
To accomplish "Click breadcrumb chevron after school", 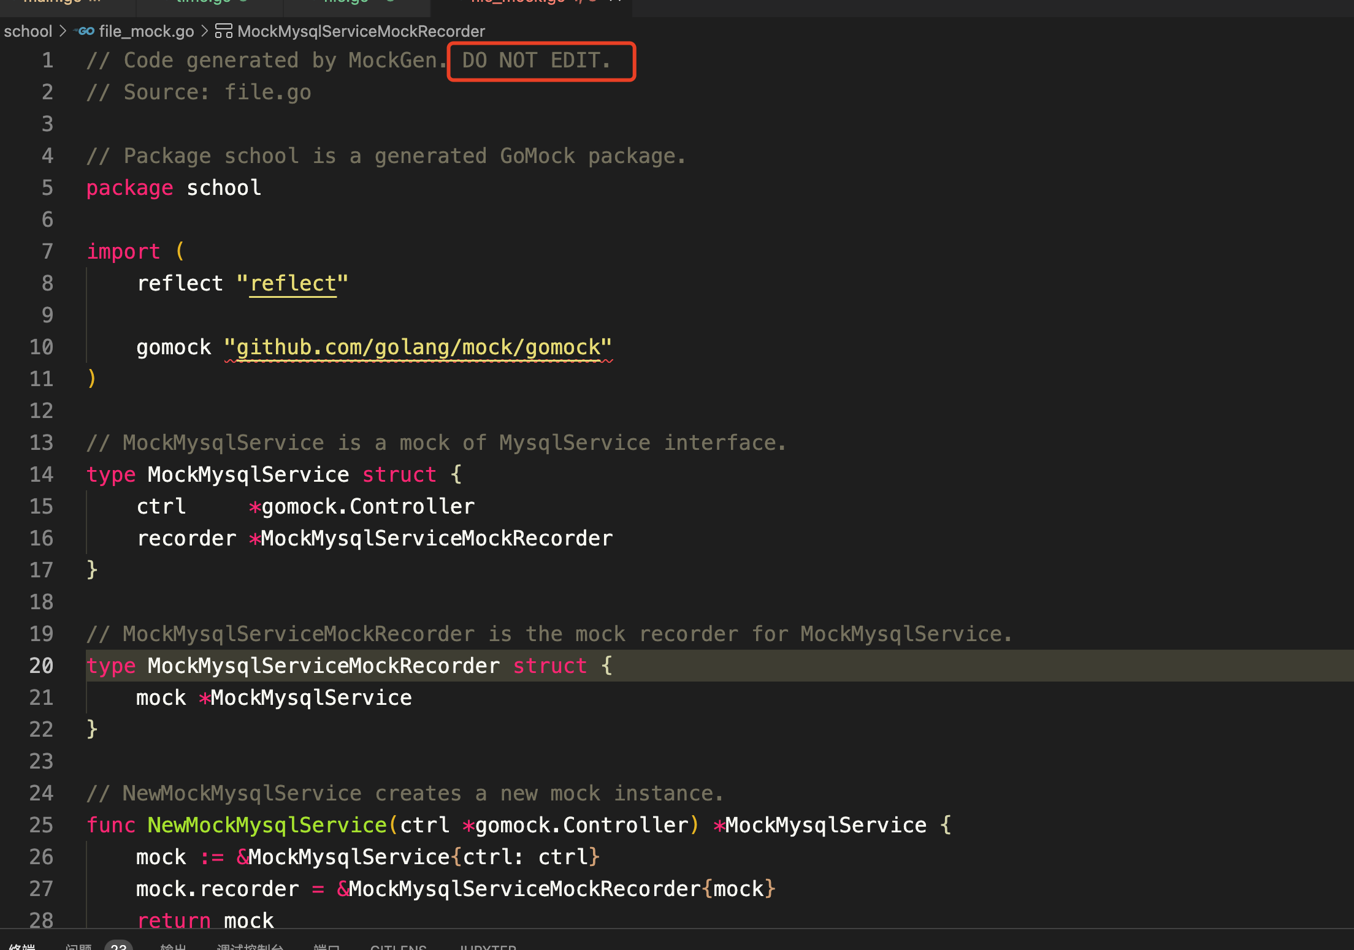I will click(x=63, y=31).
